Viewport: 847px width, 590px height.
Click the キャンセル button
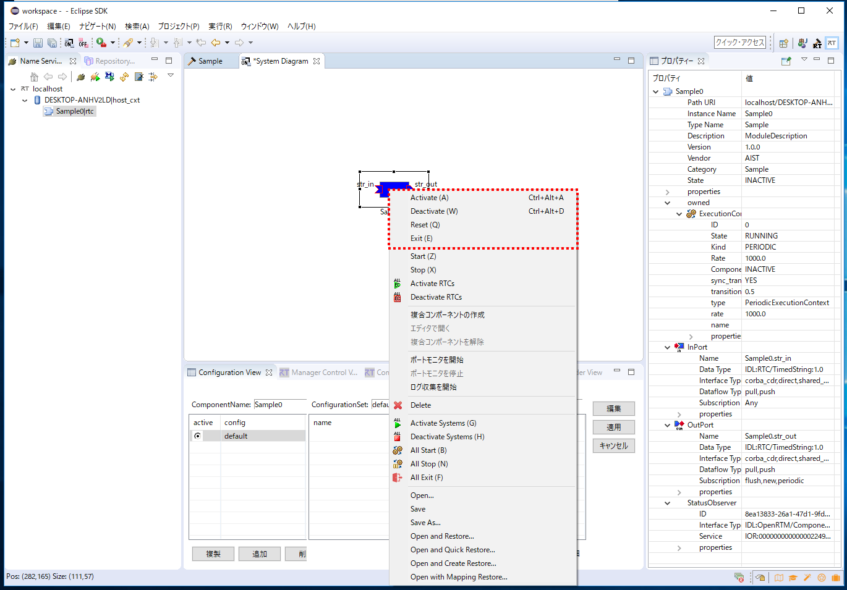coord(614,445)
